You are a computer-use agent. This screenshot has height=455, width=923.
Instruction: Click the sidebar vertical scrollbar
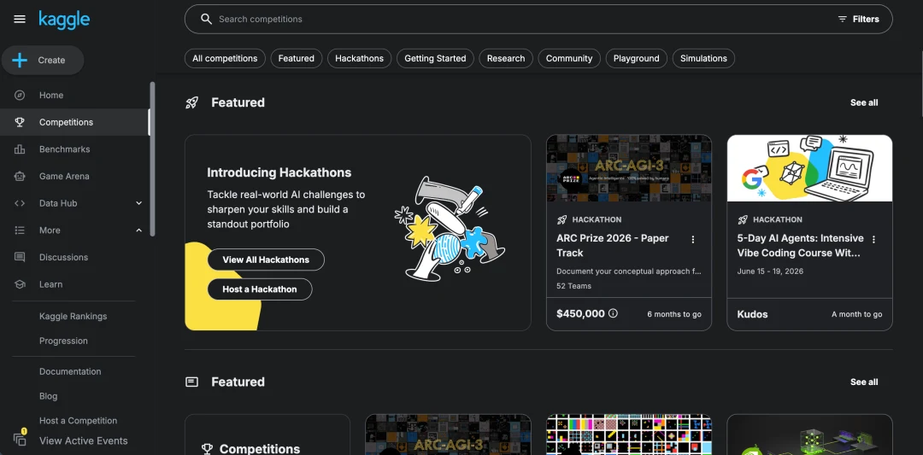tap(152, 159)
